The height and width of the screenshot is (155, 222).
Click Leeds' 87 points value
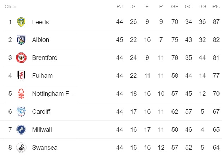point(216,22)
